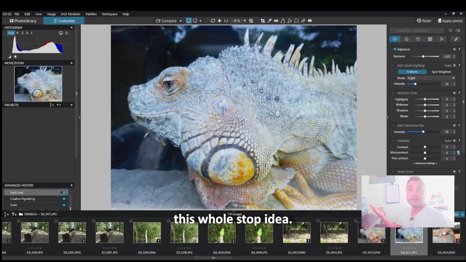The width and height of the screenshot is (466, 262).
Task: Pick white balance with the eyedropper tool
Action: 269,21
